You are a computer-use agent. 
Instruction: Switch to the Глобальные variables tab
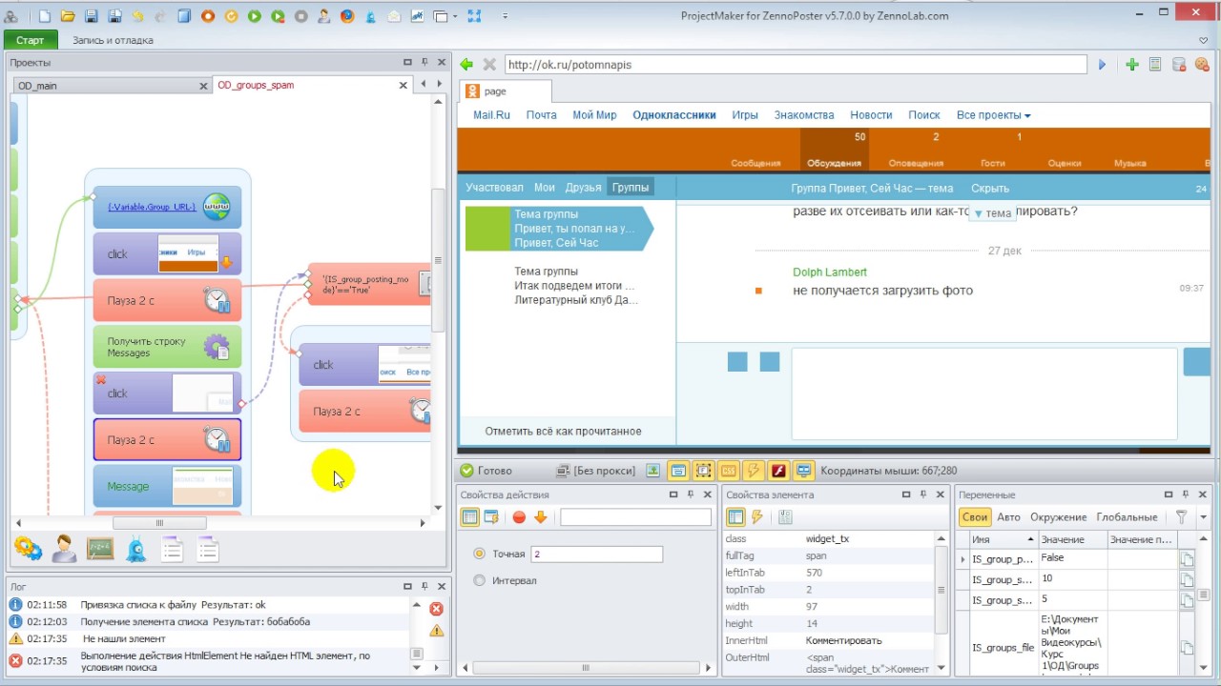[1127, 517]
